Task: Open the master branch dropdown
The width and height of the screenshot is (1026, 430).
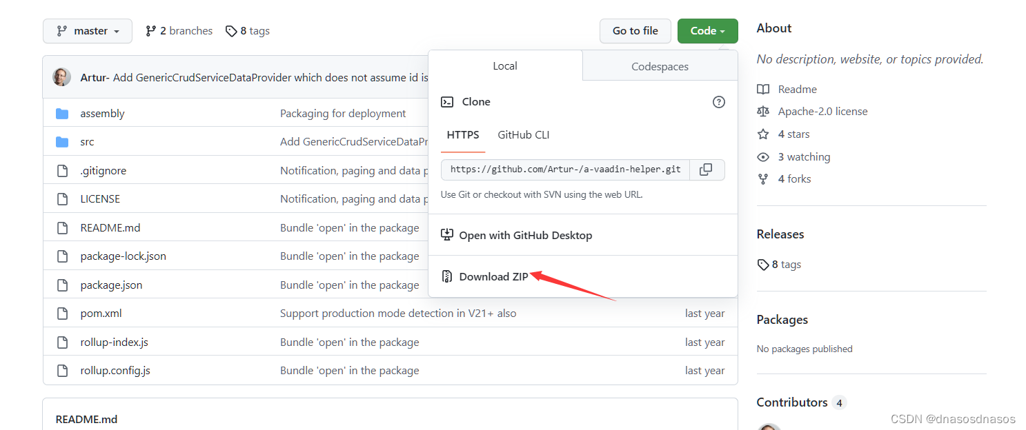Action: coord(87,31)
